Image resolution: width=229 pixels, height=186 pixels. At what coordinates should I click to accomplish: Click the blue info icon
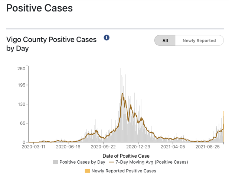click(x=107, y=38)
